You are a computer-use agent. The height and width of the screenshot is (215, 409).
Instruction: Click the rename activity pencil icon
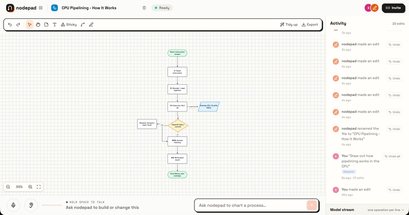pyautogui.click(x=336, y=129)
